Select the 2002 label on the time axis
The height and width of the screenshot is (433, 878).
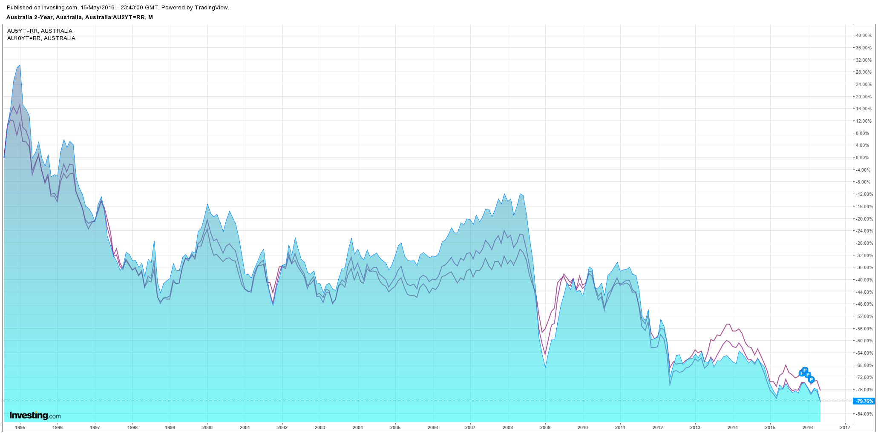(282, 427)
